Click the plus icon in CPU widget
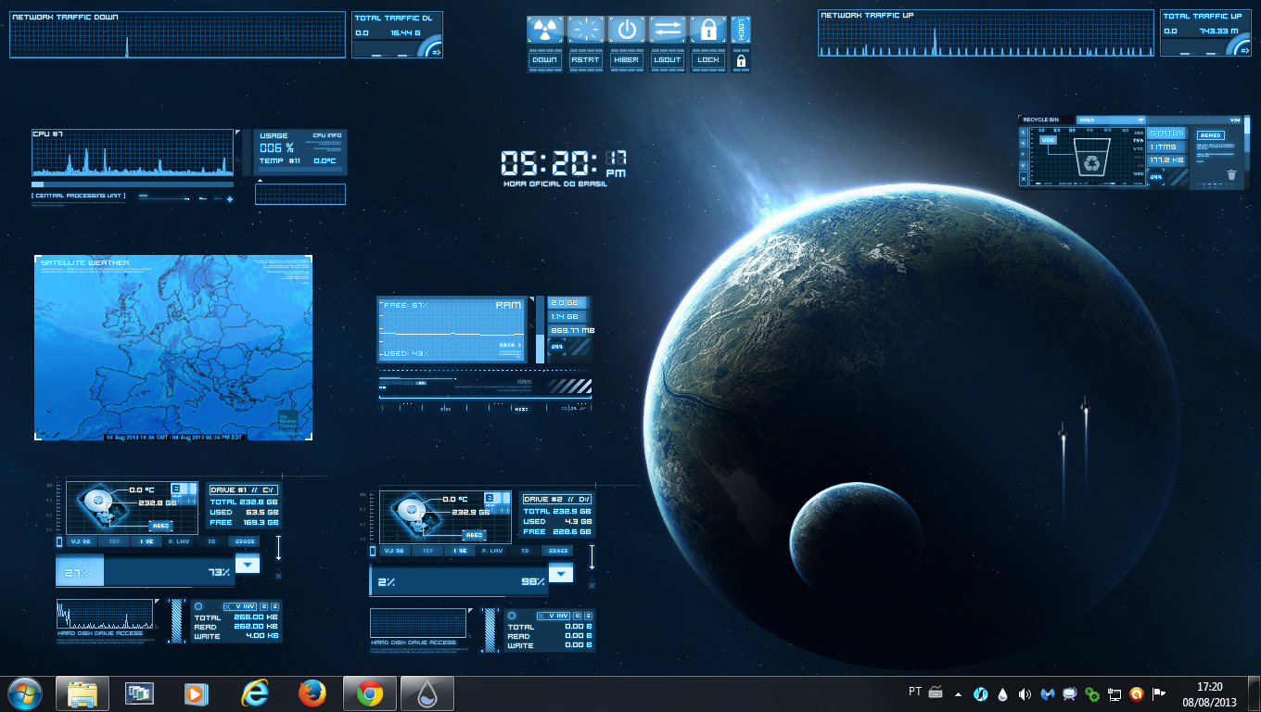 (x=230, y=199)
